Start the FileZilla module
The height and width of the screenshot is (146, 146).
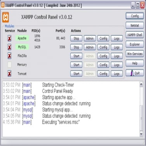click(76, 56)
